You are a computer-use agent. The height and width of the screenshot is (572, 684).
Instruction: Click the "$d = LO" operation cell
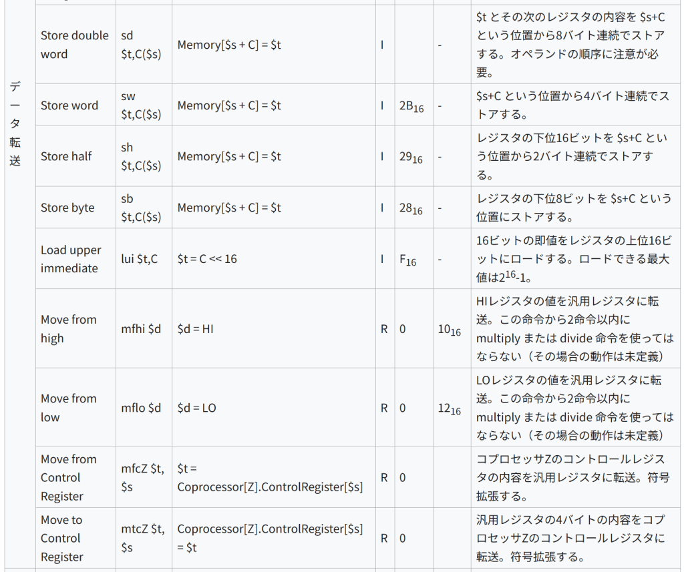197,408
